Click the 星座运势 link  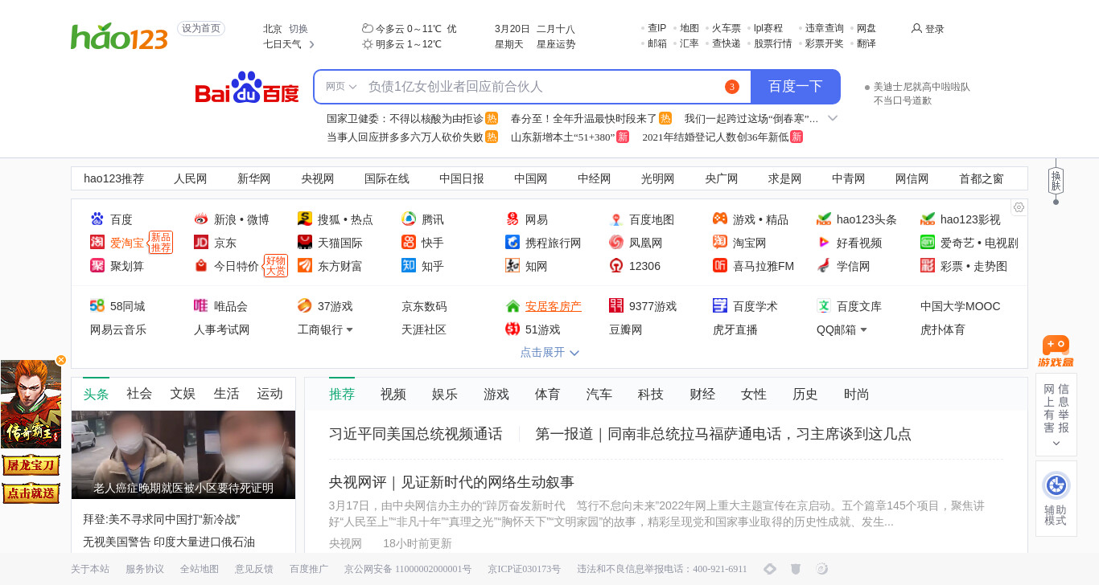pyautogui.click(x=556, y=44)
